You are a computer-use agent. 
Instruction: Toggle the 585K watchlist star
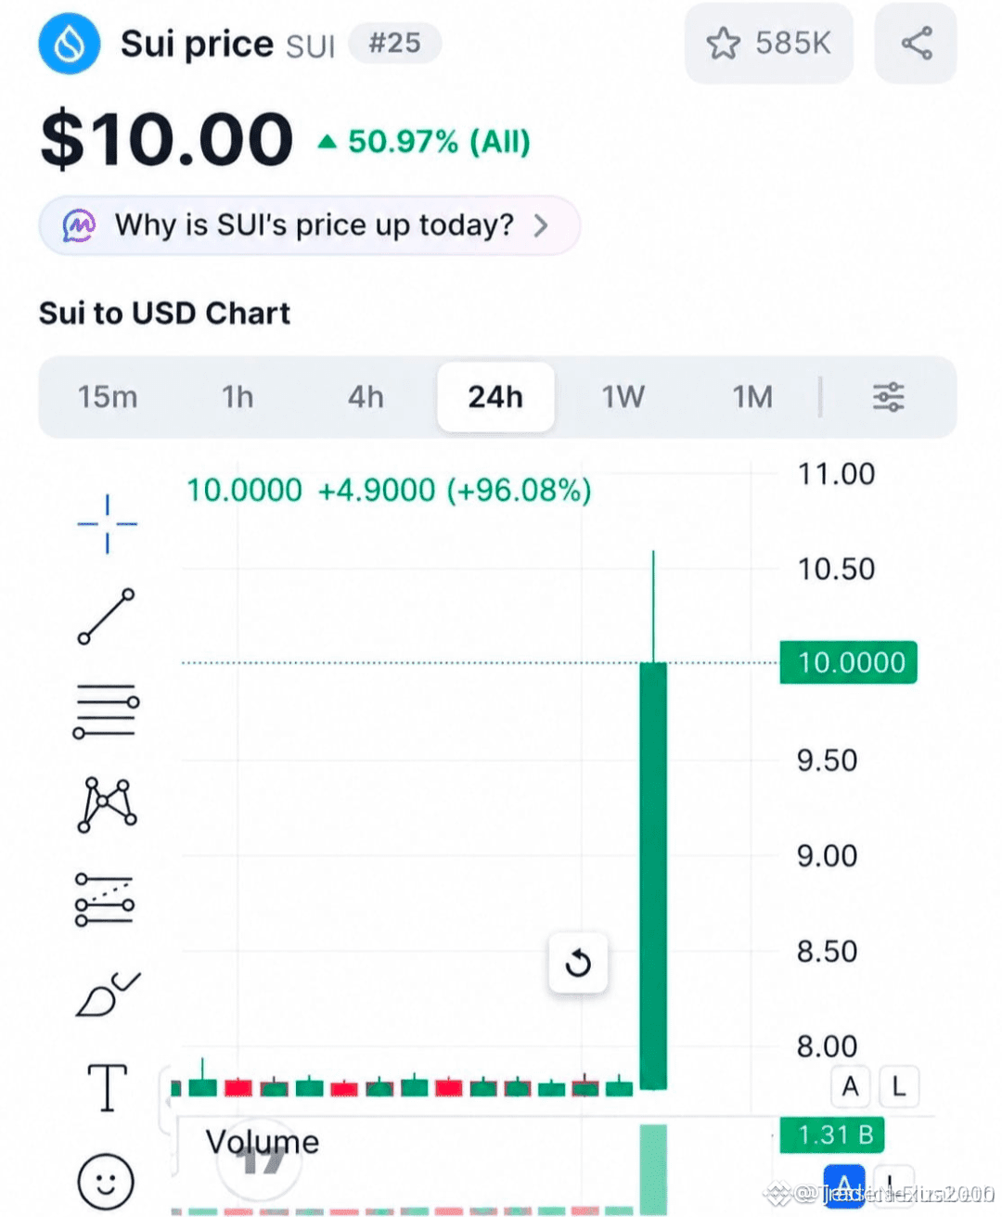point(768,43)
